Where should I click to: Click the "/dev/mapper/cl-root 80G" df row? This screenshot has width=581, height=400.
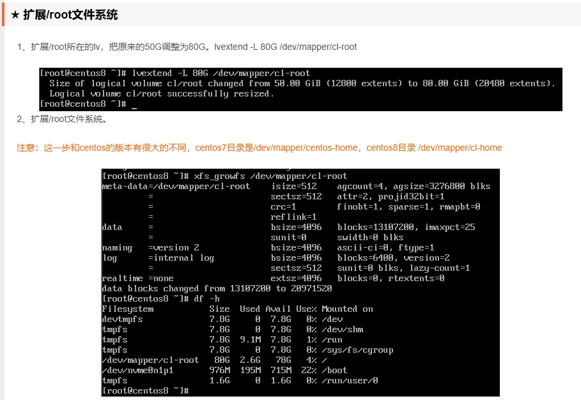coord(215,360)
